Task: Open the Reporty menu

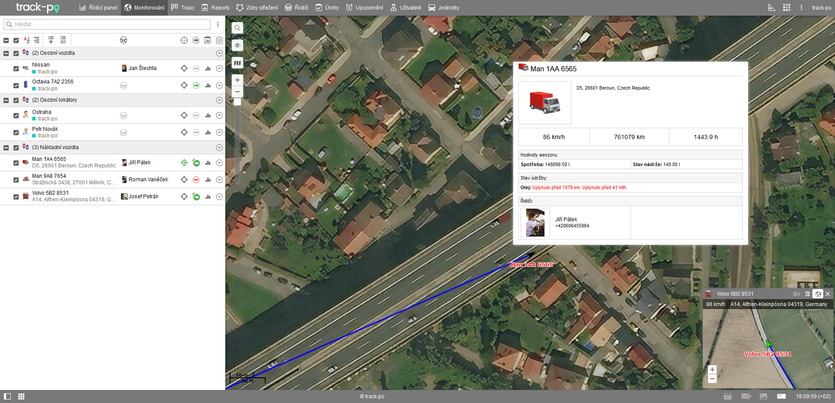Action: [x=216, y=8]
